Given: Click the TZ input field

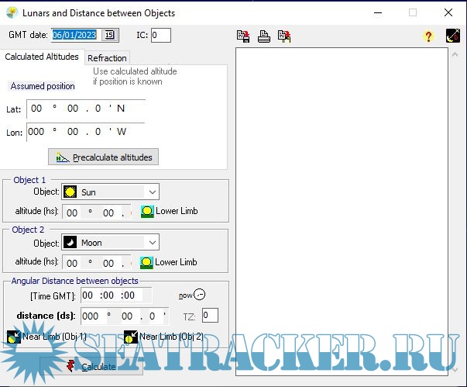Looking at the screenshot, I should (210, 315).
